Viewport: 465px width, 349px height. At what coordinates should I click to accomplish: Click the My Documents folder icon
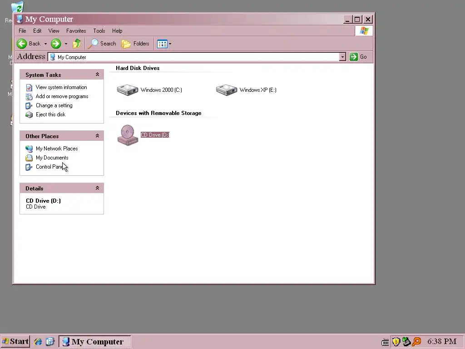[29, 158]
